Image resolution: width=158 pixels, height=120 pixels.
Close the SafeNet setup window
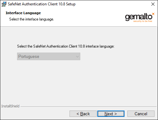coord(153,4)
